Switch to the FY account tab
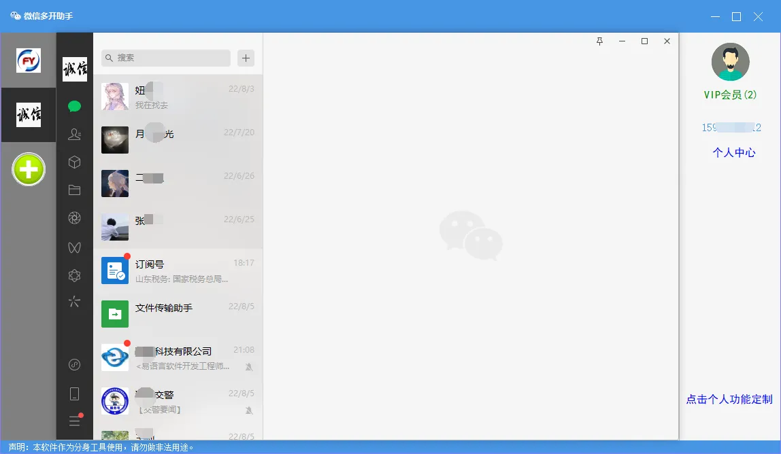781x454 pixels. (28, 60)
